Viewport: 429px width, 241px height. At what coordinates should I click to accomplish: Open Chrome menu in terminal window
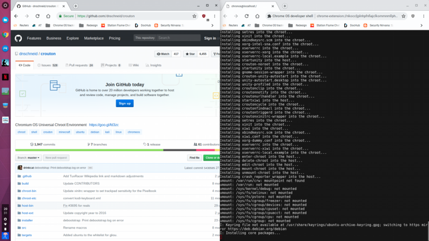(x=423, y=16)
